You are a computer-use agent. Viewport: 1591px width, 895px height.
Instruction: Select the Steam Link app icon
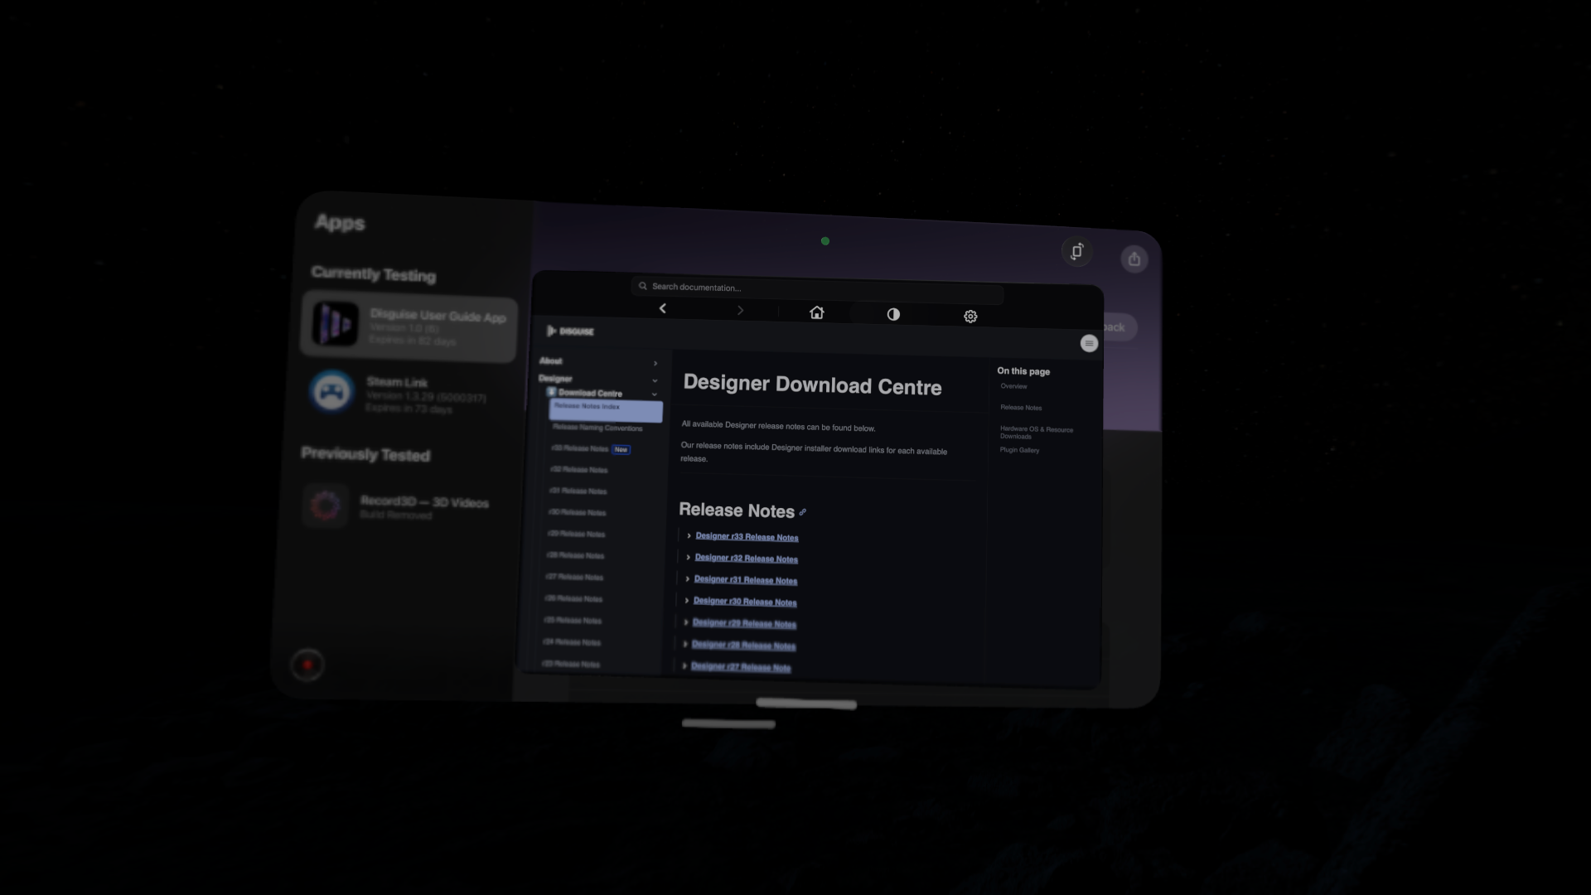(x=331, y=391)
